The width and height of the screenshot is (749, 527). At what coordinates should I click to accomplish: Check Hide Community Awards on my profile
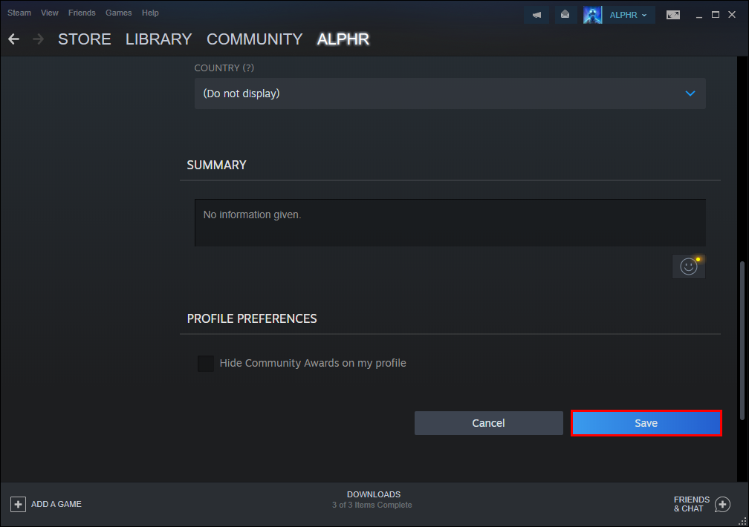coord(206,363)
